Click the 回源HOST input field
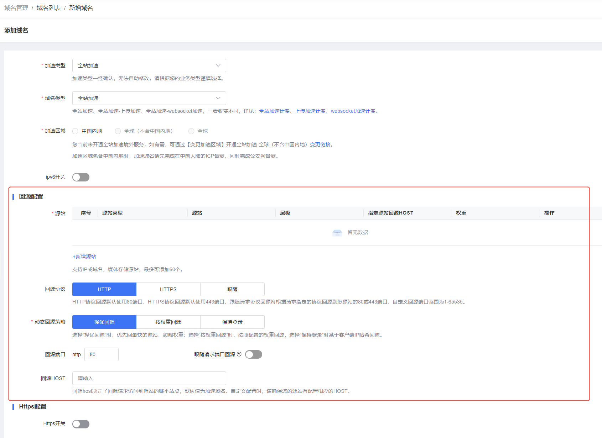 149,378
